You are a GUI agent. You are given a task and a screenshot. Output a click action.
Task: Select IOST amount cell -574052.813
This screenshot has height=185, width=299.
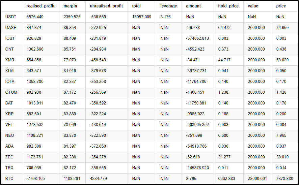coord(197,38)
